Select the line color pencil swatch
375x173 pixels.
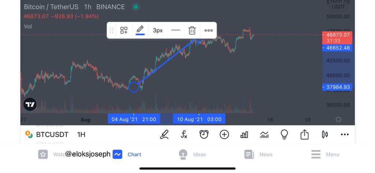point(140,30)
